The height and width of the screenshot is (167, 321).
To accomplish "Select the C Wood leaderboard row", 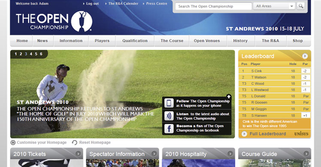I will pyautogui.click(x=275, y=83).
